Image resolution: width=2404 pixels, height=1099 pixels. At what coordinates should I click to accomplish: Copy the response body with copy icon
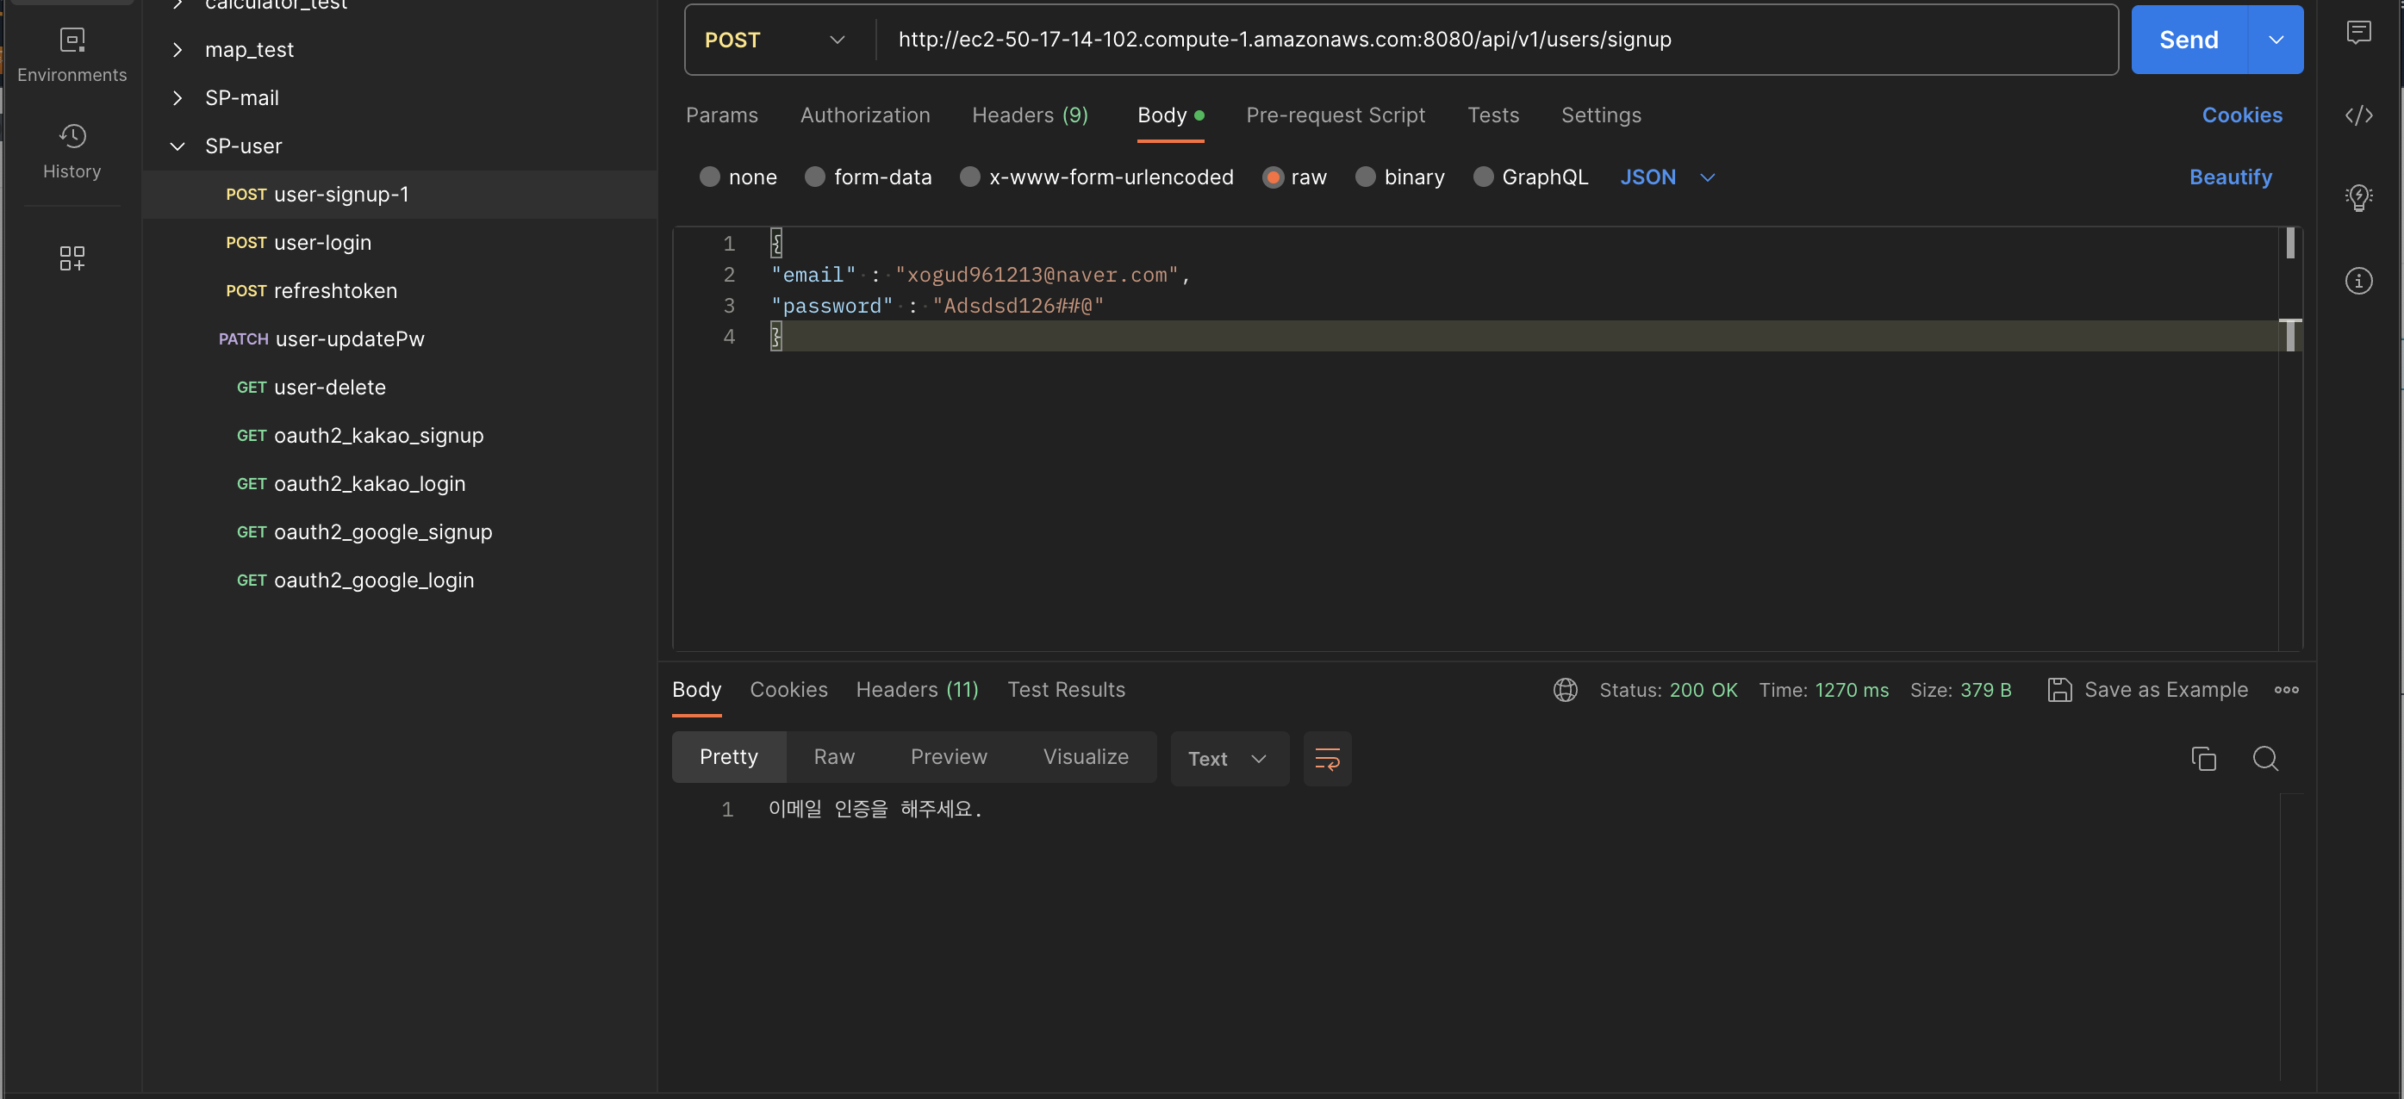[x=2203, y=759]
